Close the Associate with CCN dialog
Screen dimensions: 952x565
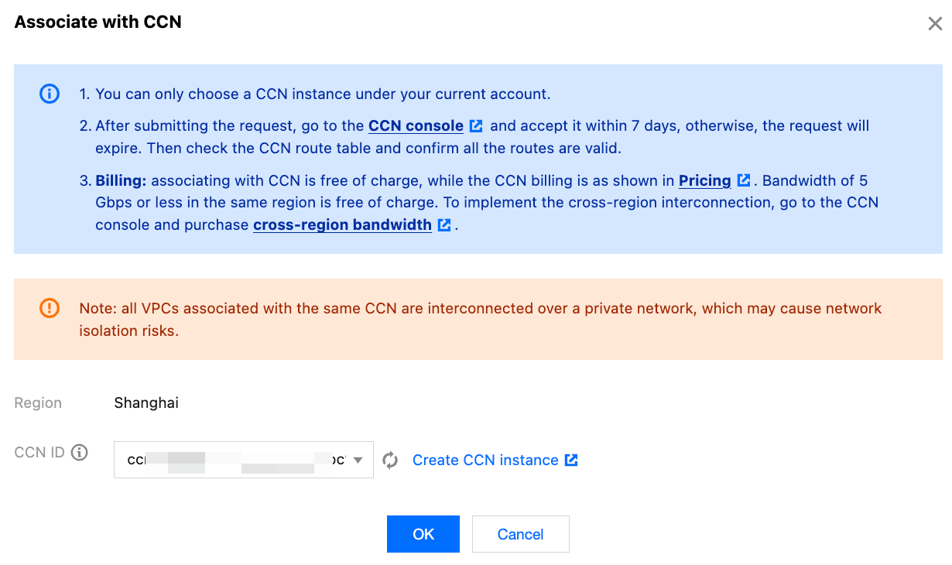935,23
